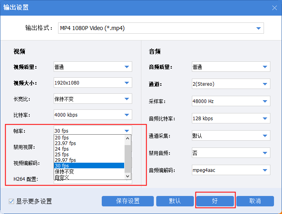Close the 输出设置 dialog
282x214 pixels.
click(274, 8)
